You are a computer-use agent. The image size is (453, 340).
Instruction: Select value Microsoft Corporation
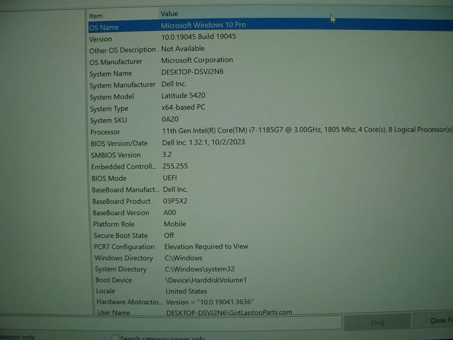[197, 60]
